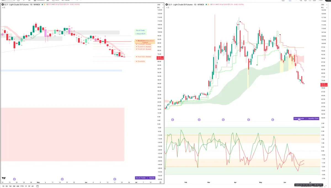Screen dimensions: 331x188
Task: Select the 5D date range
Action: pos(7,186)
